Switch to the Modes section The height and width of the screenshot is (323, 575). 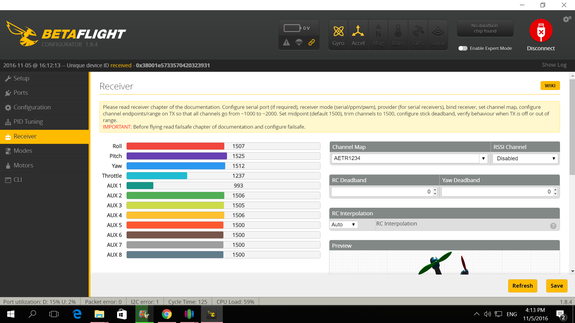23,150
